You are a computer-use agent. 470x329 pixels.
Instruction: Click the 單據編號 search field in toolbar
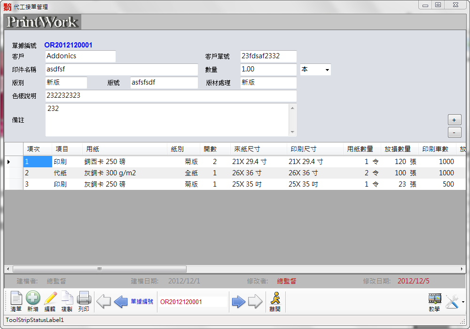(192, 302)
